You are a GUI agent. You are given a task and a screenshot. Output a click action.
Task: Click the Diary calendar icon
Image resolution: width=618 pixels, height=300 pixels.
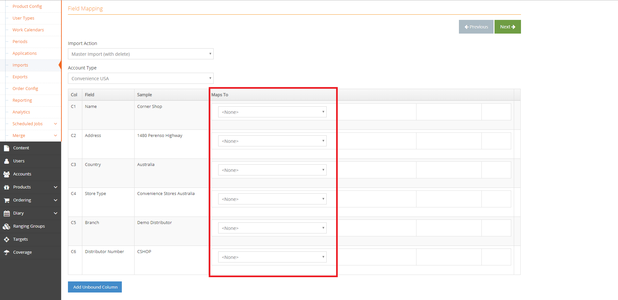pos(7,213)
